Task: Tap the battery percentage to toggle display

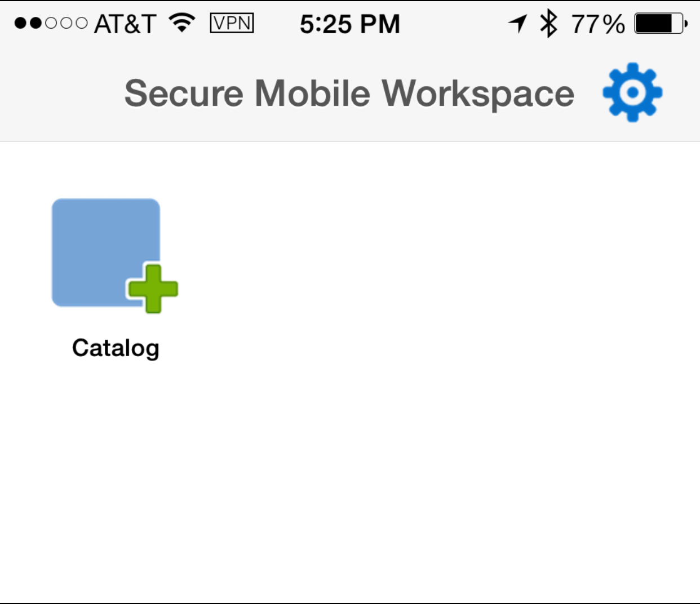Action: point(598,23)
